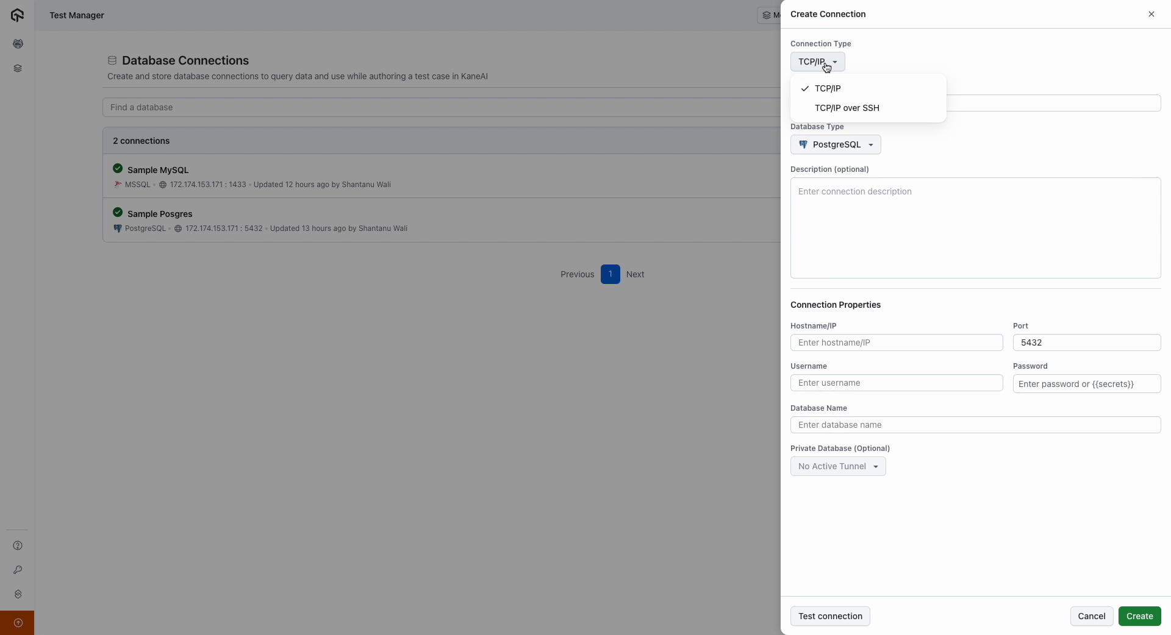
Task: Click the globe icon next to 172.174.153.171 : 1433
Action: 163,185
